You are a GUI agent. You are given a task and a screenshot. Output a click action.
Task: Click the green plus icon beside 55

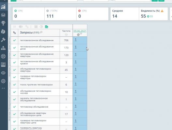(148, 16)
